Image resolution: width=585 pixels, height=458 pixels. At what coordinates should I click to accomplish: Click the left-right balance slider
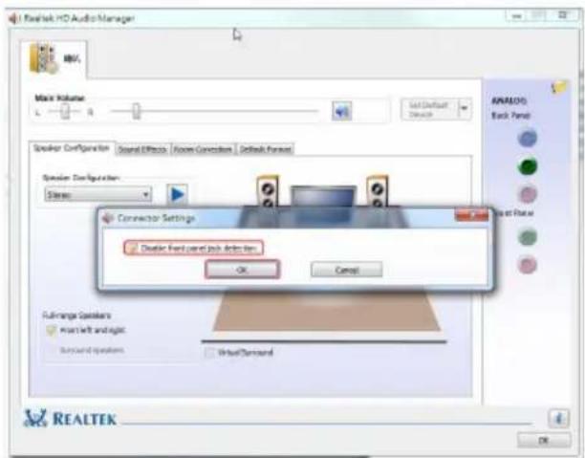coord(65,111)
